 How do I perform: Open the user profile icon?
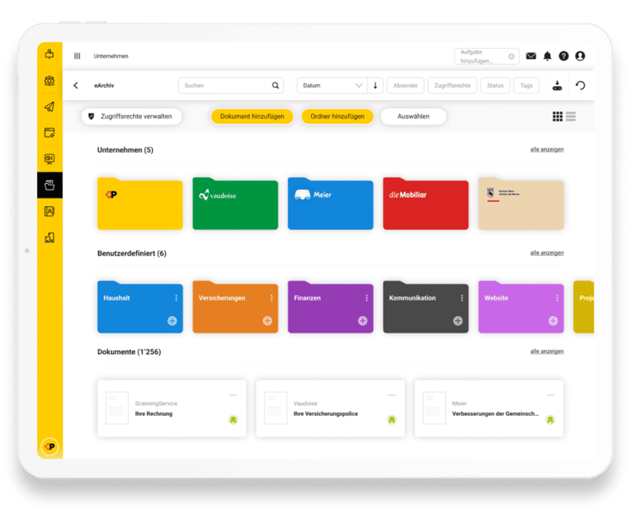[x=580, y=57]
